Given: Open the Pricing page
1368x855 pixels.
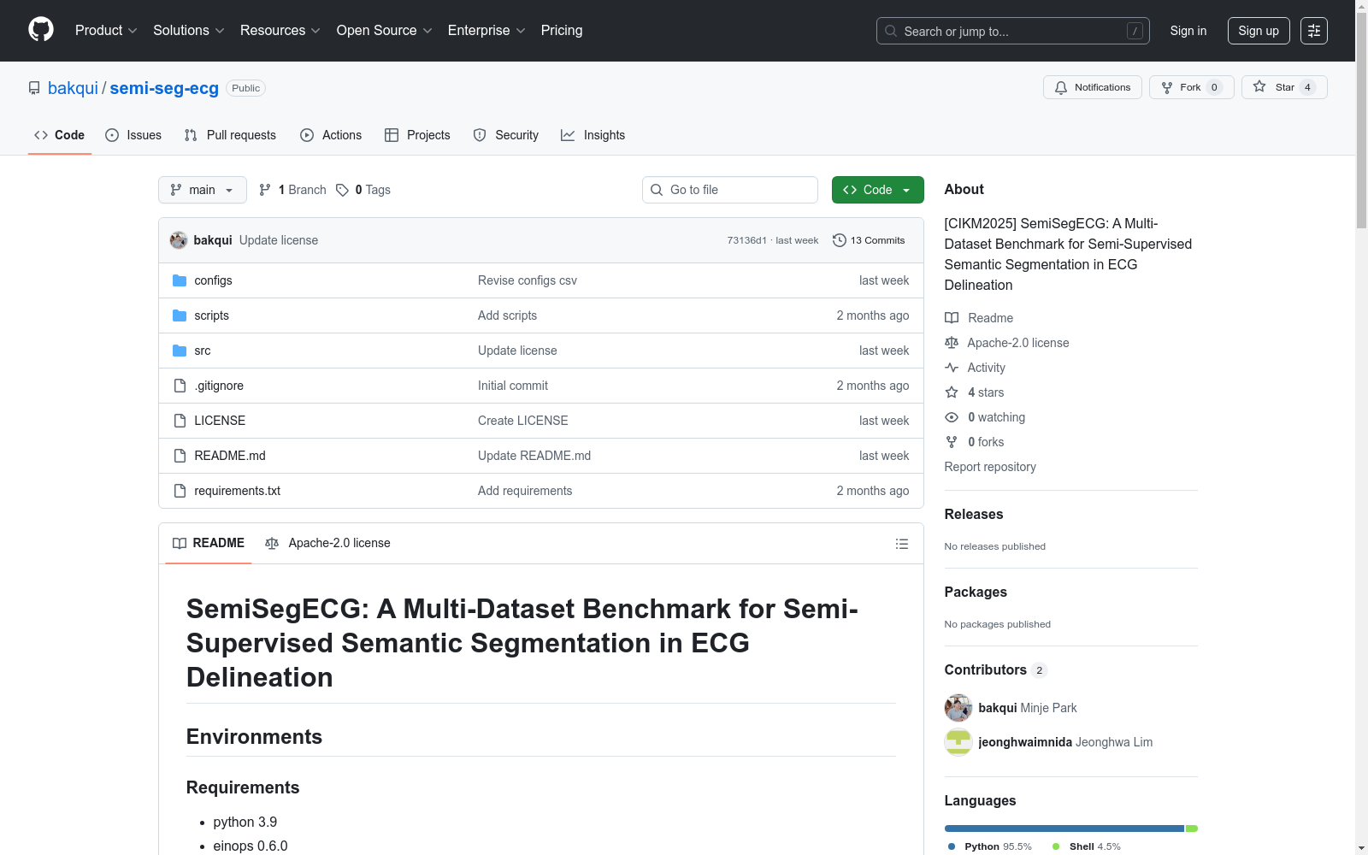Looking at the screenshot, I should [562, 31].
